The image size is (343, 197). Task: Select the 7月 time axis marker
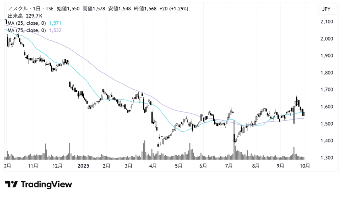229,165
